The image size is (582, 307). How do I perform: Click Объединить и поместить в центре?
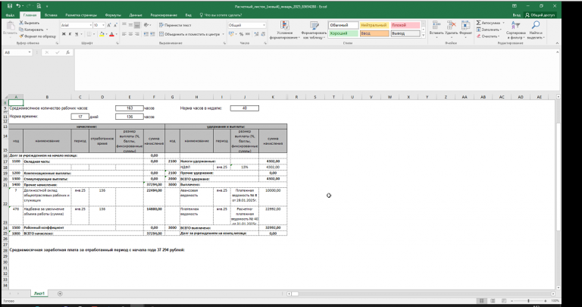(191, 34)
